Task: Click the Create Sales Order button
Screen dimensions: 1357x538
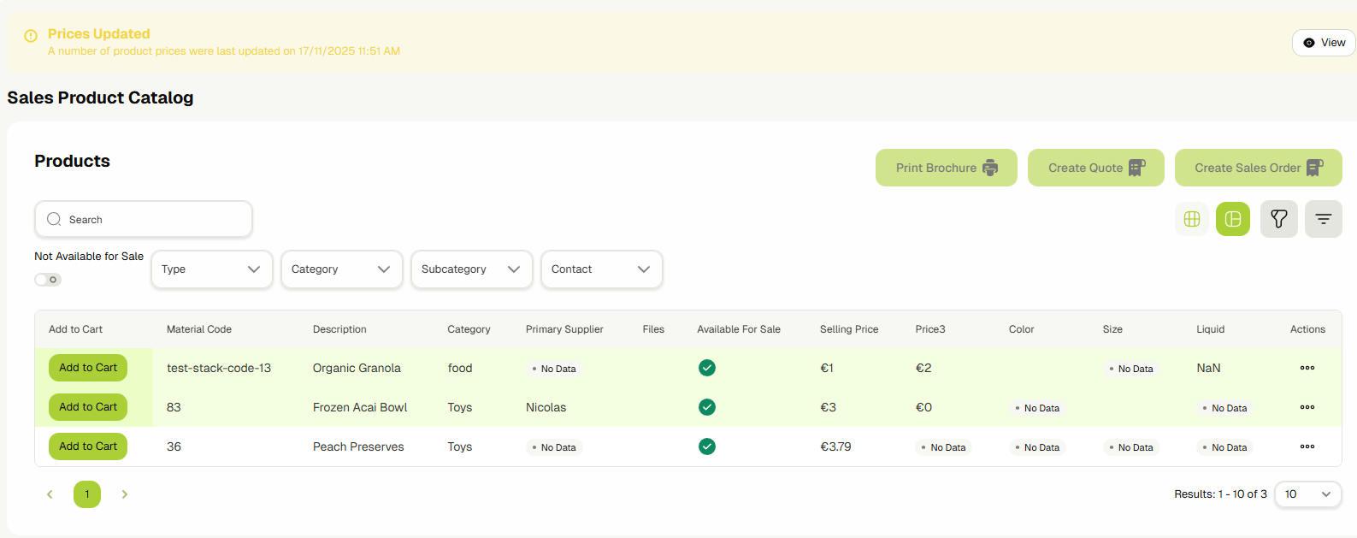Action: click(x=1258, y=168)
